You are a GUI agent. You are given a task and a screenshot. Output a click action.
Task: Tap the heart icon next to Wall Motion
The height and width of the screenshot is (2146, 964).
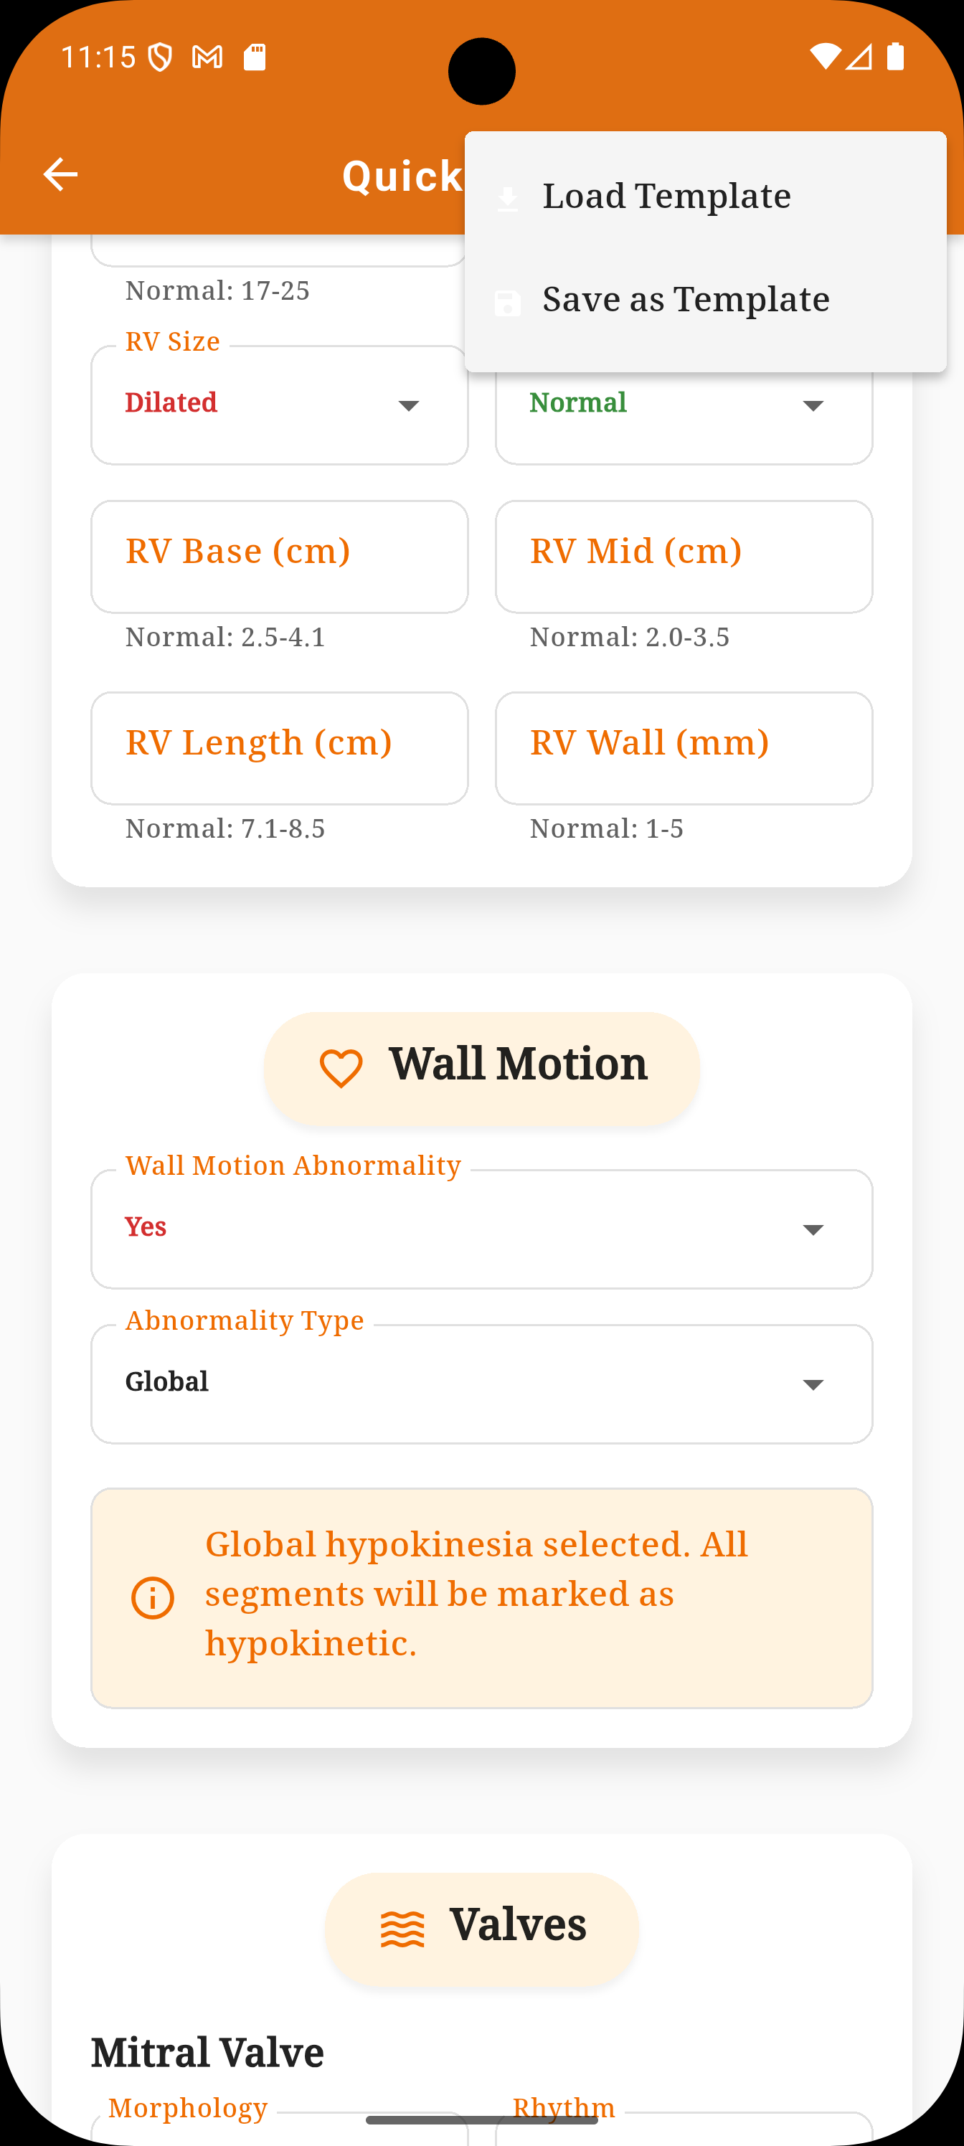coord(341,1068)
